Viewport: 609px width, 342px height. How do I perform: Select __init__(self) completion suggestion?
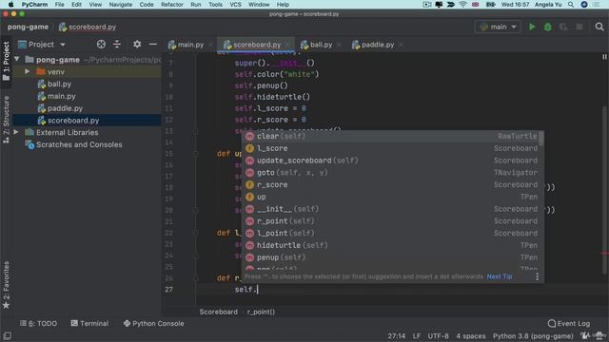pos(392,209)
